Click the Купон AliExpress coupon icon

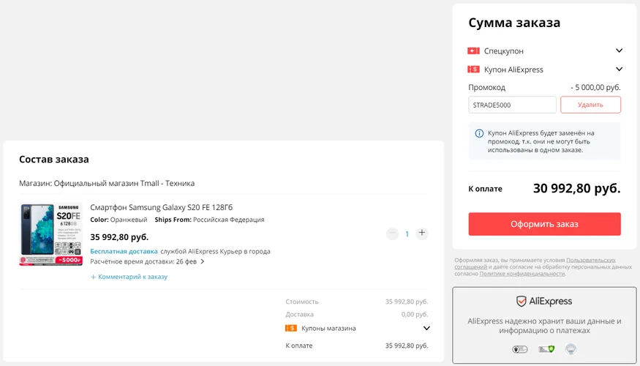473,70
